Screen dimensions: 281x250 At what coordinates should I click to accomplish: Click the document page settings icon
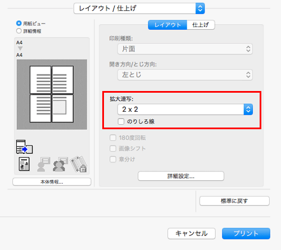pos(24,164)
